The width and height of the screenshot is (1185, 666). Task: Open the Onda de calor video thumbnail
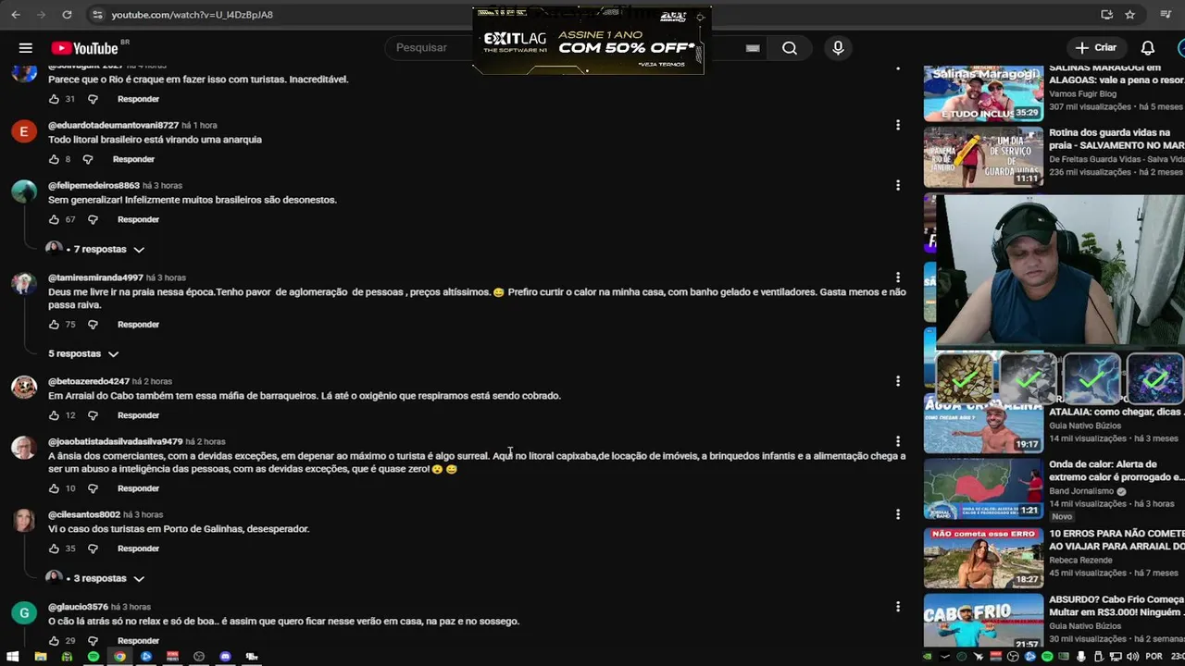pos(983,489)
